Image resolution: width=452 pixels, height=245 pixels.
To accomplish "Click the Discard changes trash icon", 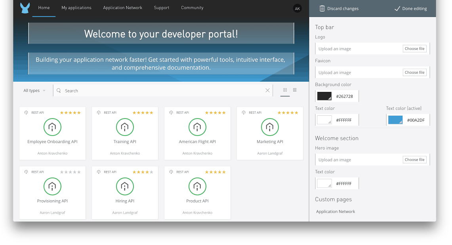I will 322,8.
